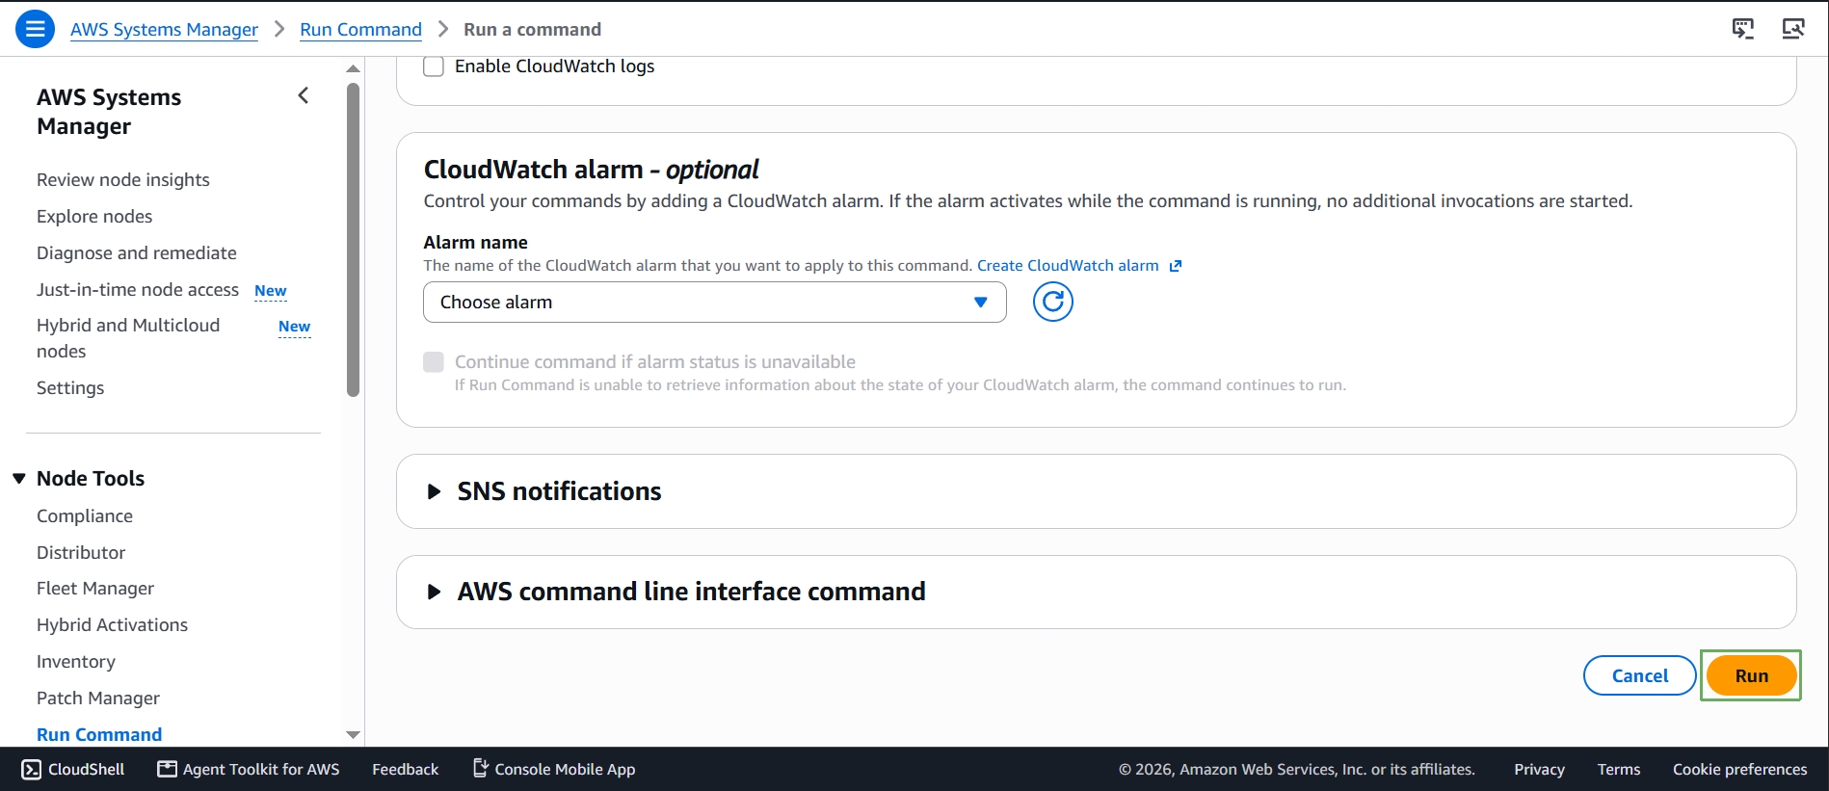Open the Terms link
Image resolution: width=1829 pixels, height=791 pixels.
pos(1619,769)
